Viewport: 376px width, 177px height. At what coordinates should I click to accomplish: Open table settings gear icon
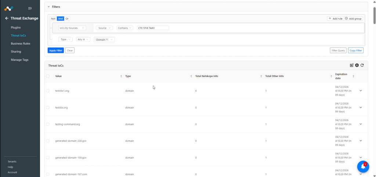357,65
